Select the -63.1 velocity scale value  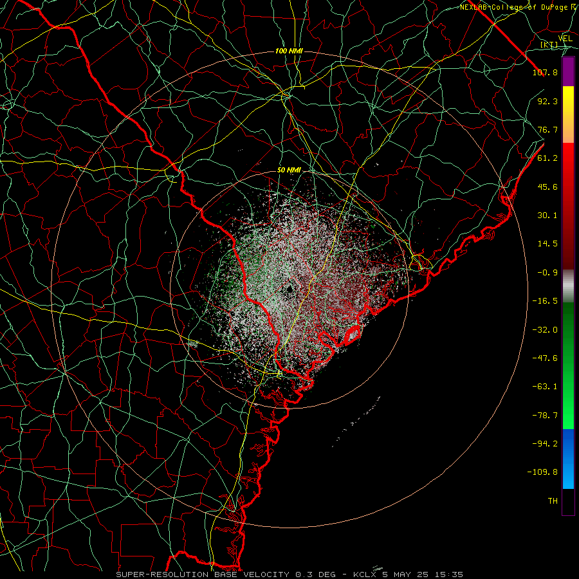(x=545, y=387)
